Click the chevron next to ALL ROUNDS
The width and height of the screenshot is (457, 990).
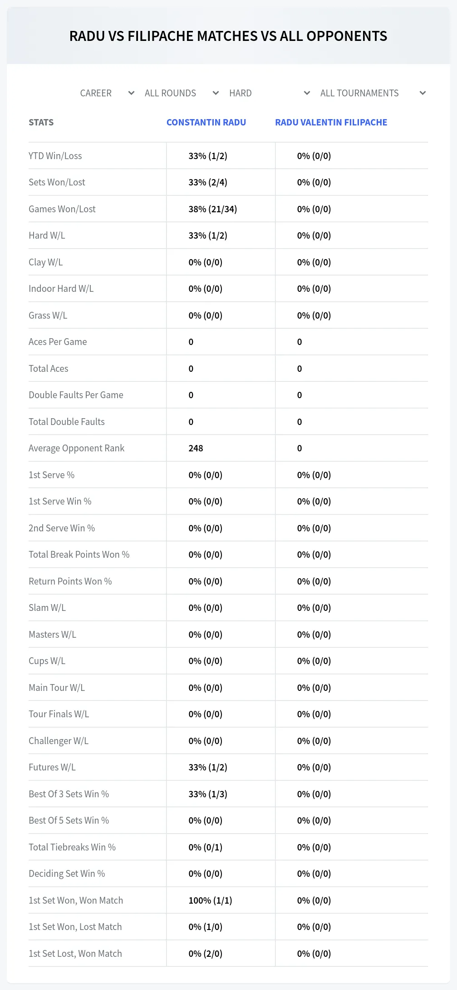(216, 93)
